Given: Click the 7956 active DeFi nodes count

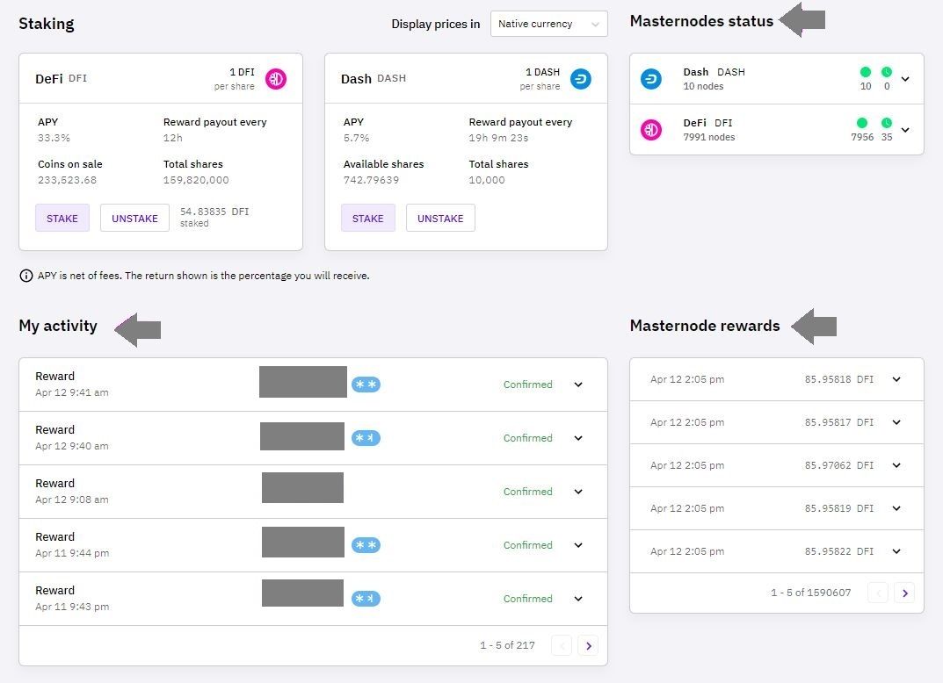Looking at the screenshot, I should pos(862,137).
